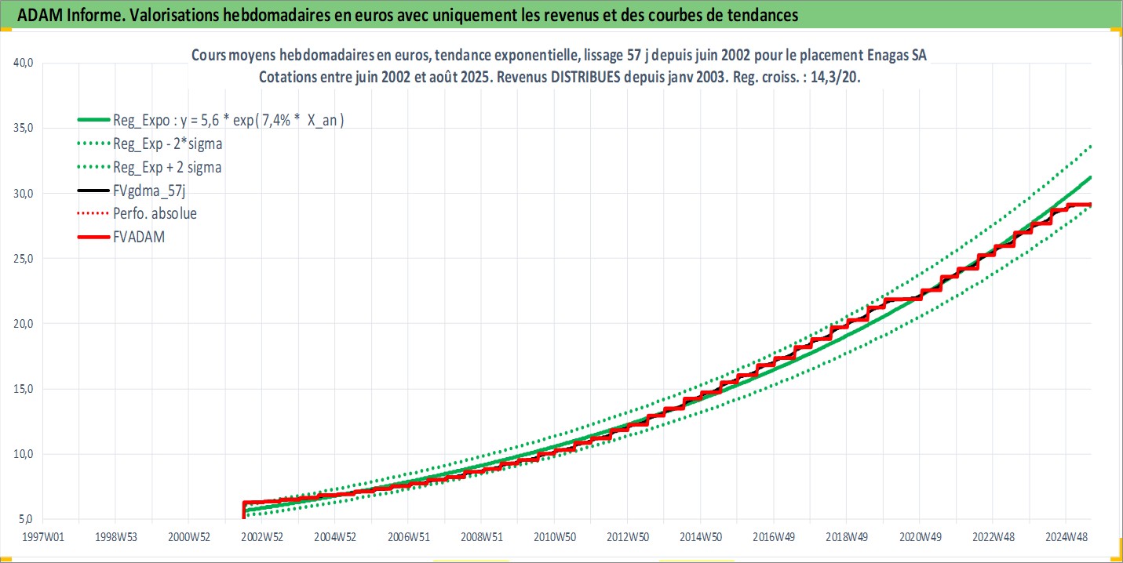Click x-axis label 2018W49
The width and height of the screenshot is (1123, 563).
click(x=846, y=536)
